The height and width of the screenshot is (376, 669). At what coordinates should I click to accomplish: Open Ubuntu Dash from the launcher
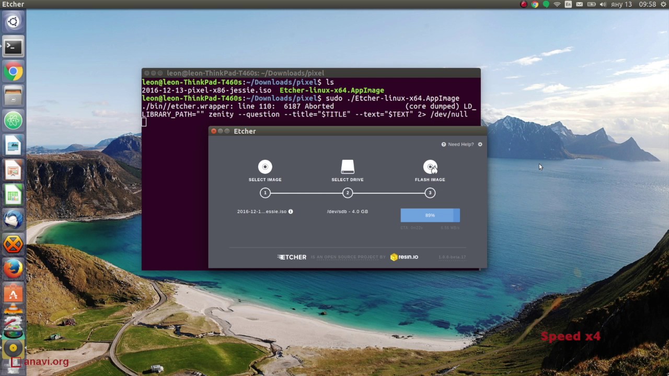click(x=13, y=21)
